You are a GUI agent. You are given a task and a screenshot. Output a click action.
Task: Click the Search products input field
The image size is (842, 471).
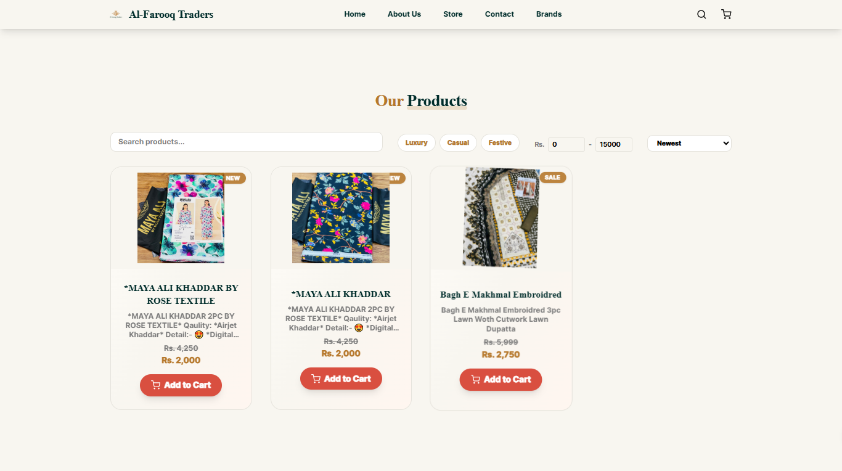click(247, 142)
